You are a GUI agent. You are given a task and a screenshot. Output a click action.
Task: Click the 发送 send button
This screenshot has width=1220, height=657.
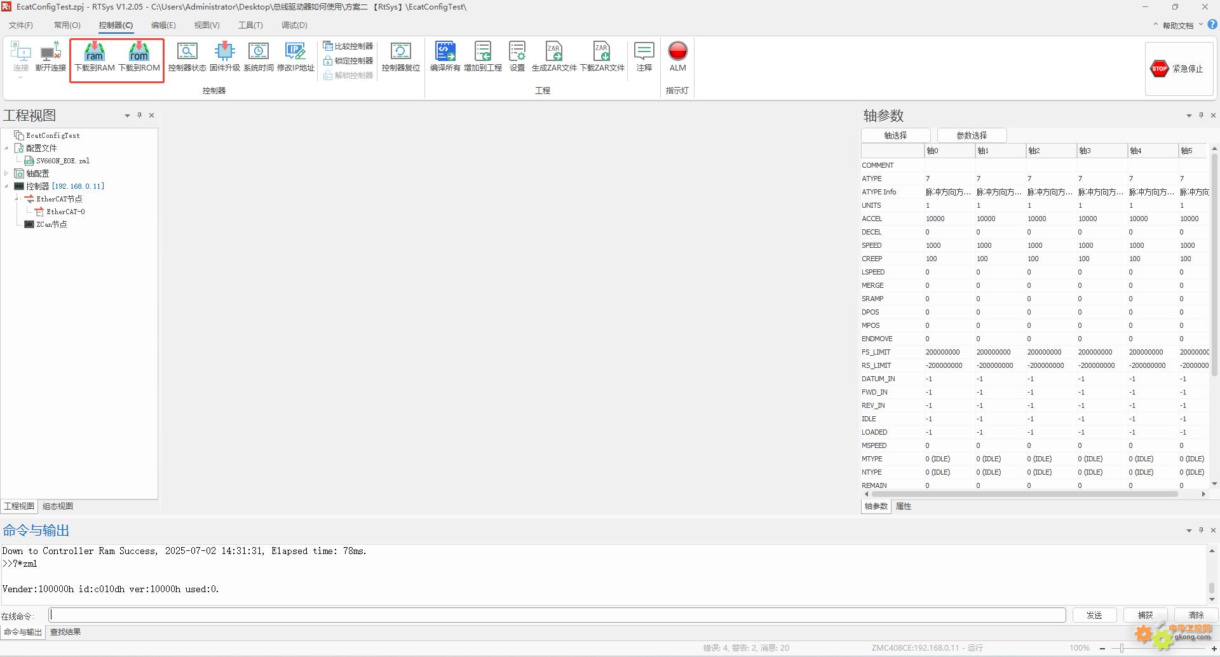[1094, 615]
